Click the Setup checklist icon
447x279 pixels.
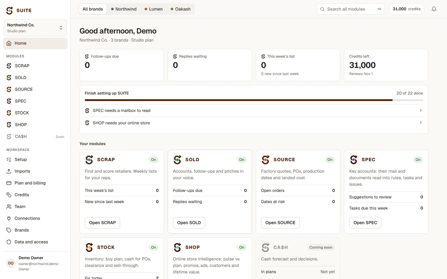coord(9,159)
